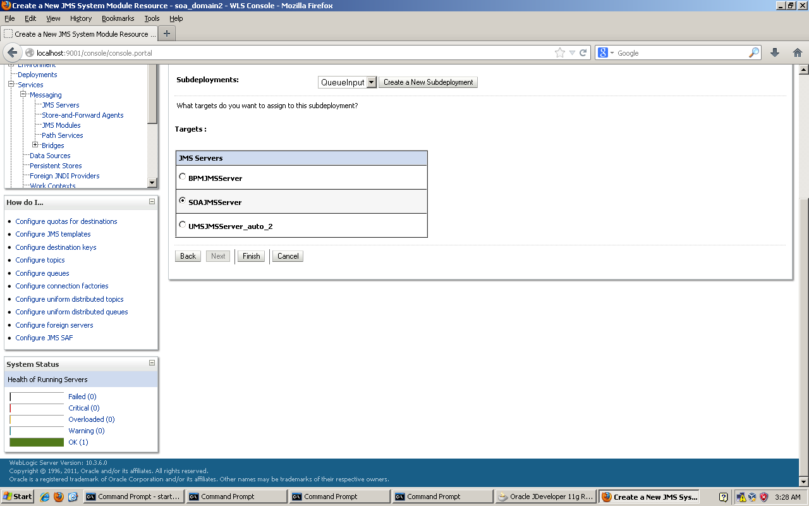Collapse the How do I panel
This screenshot has width=809, height=506.
pos(150,202)
